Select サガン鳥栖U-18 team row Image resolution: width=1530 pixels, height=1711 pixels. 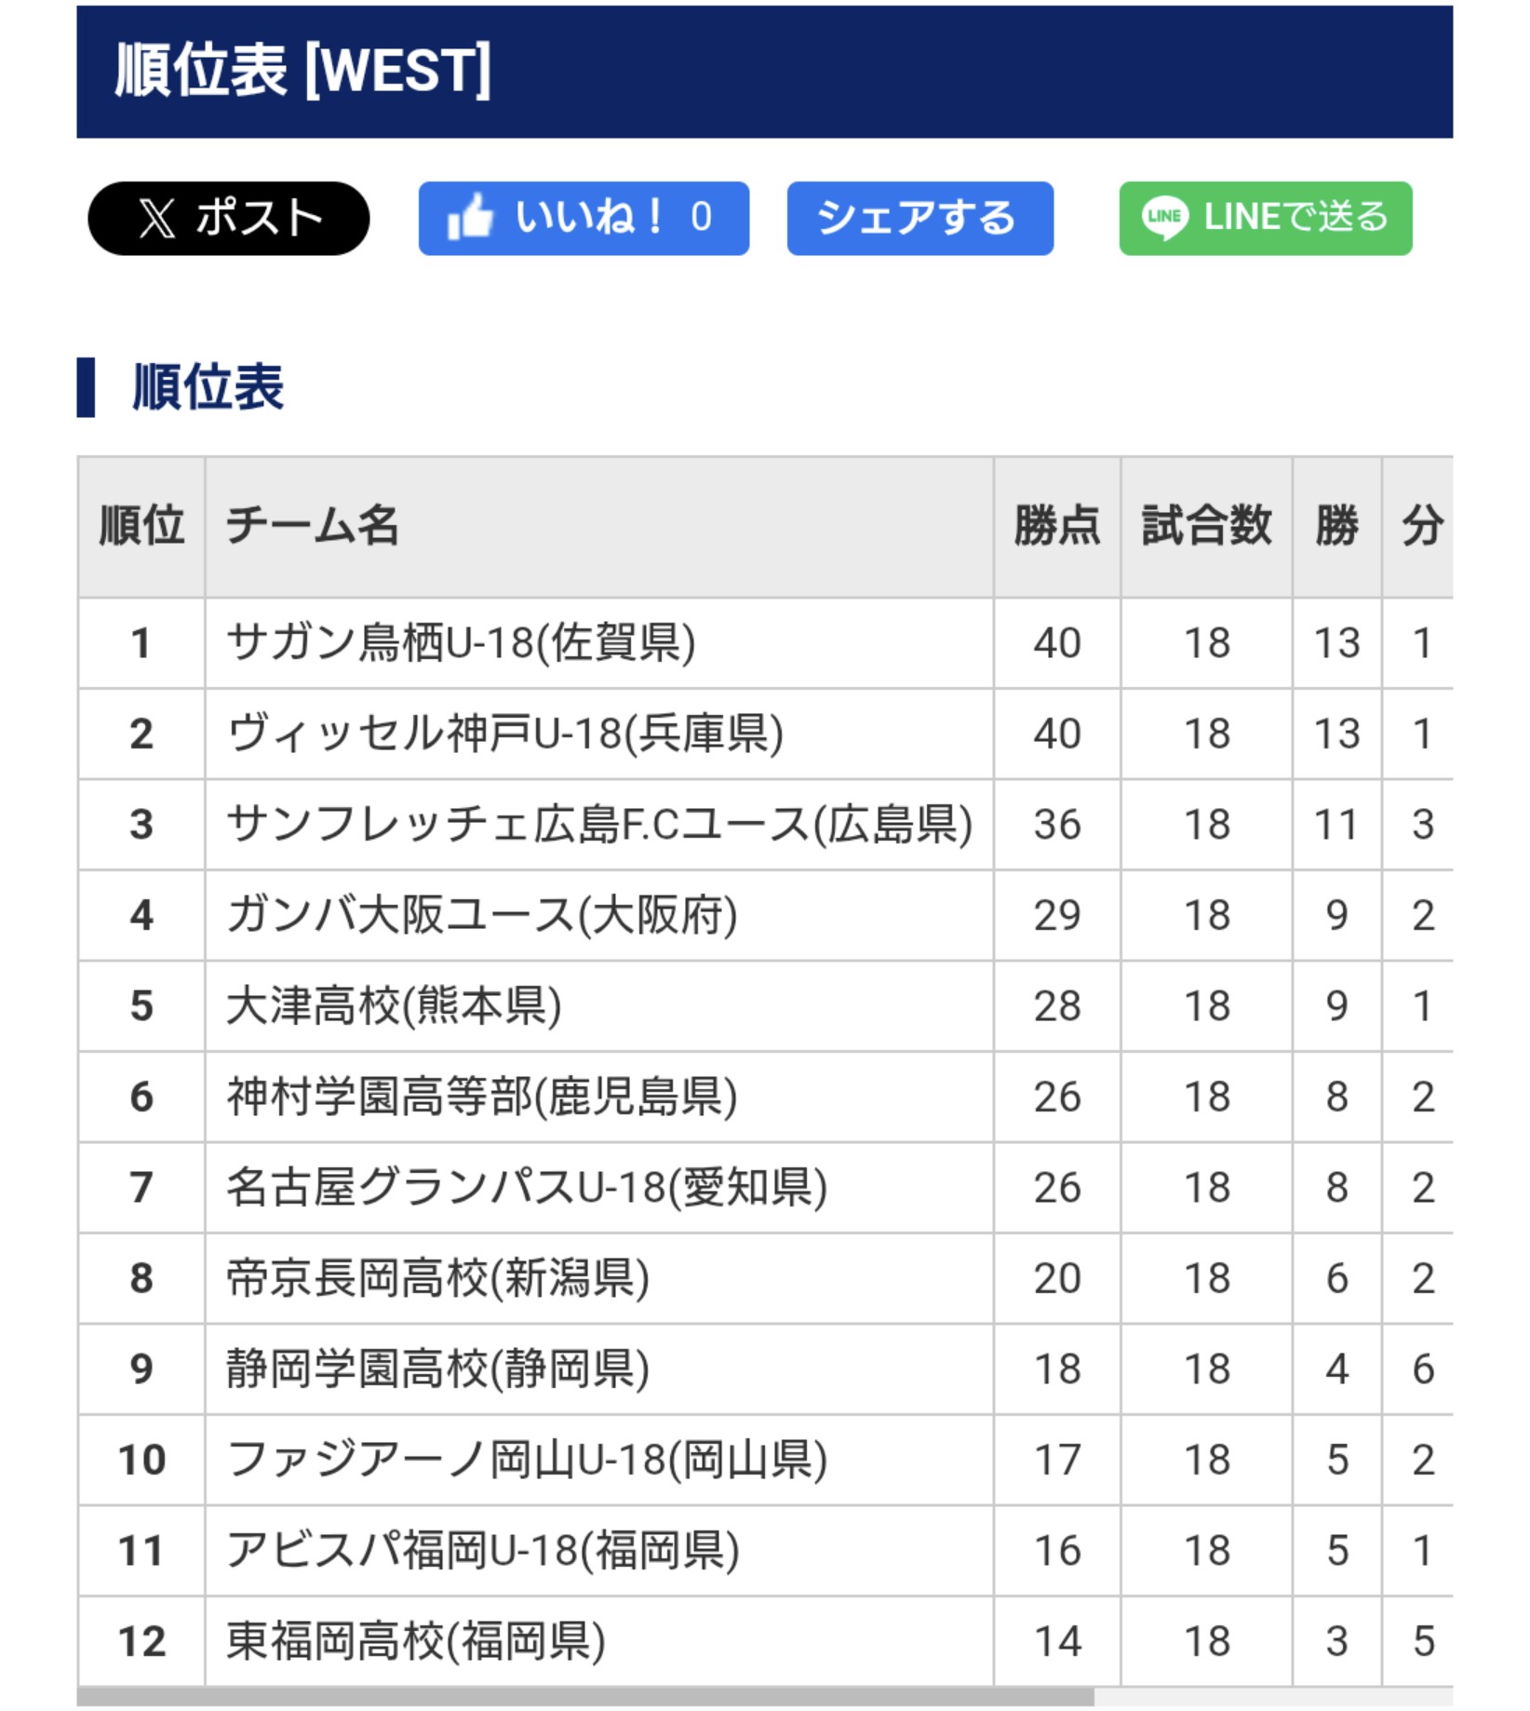[461, 643]
